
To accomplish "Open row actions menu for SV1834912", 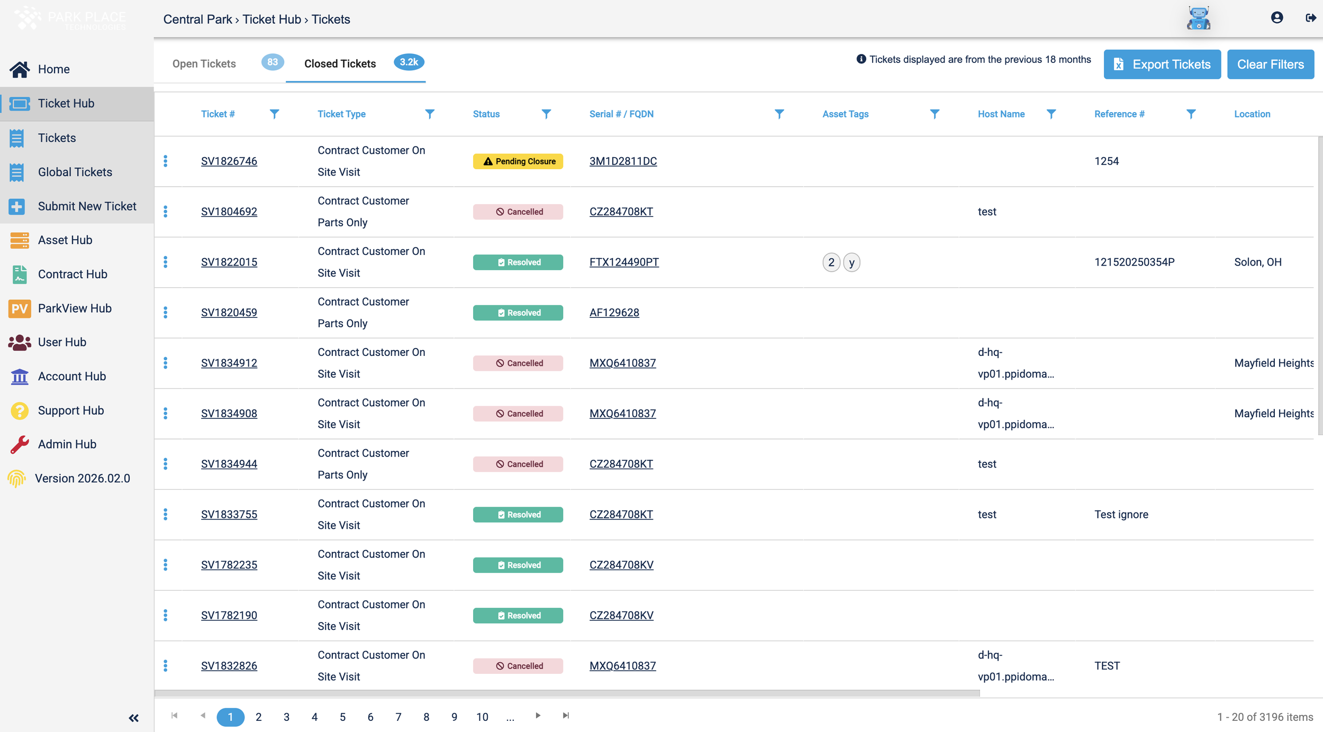I will [166, 363].
